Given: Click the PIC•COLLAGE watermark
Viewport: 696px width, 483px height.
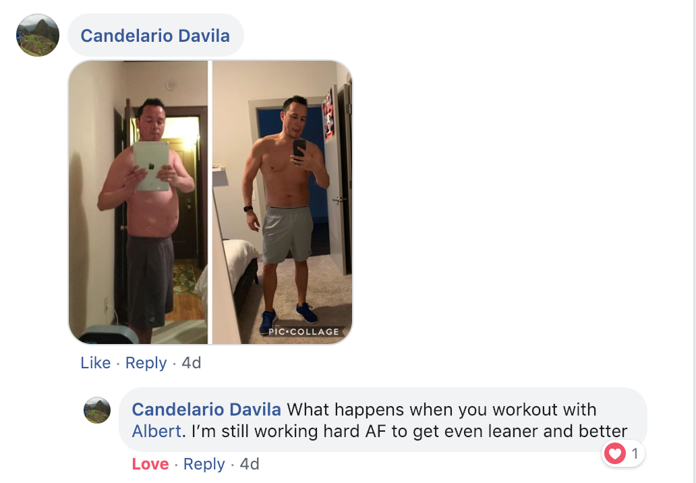Looking at the screenshot, I should pyautogui.click(x=304, y=332).
